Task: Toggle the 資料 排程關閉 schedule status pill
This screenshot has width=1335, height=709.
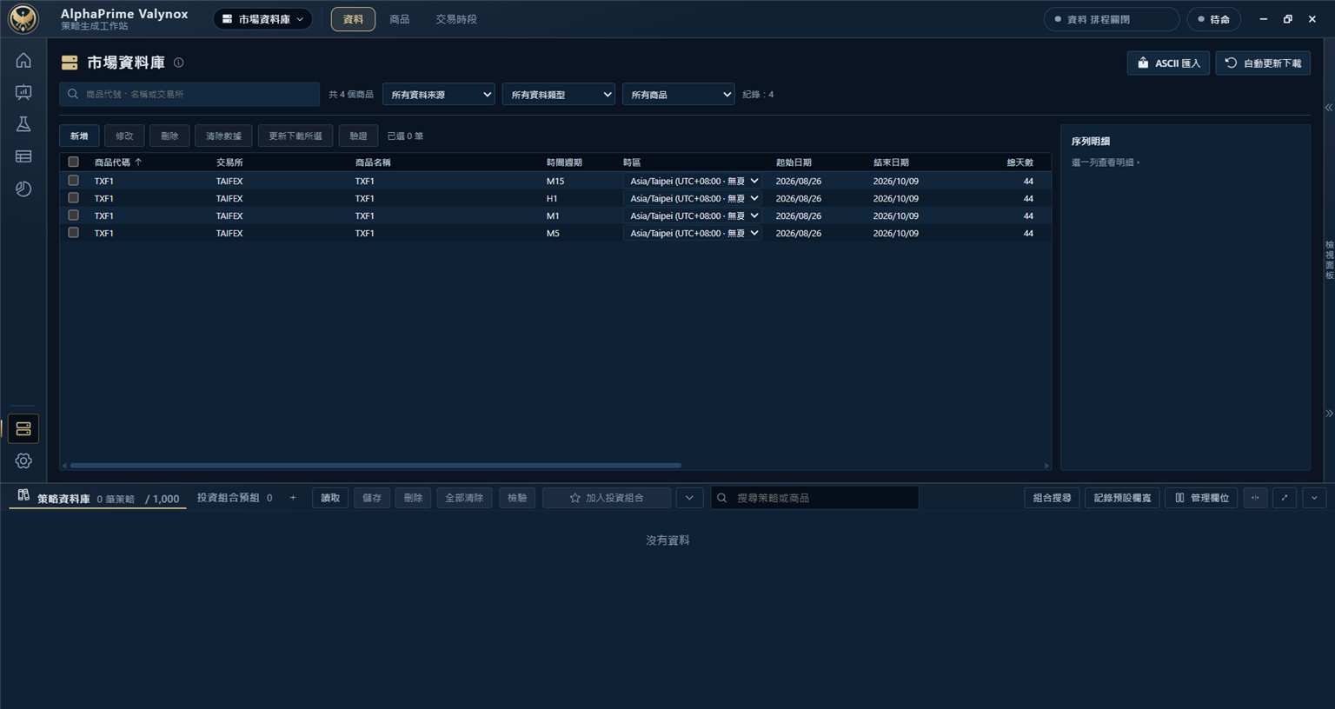Action: pyautogui.click(x=1111, y=19)
